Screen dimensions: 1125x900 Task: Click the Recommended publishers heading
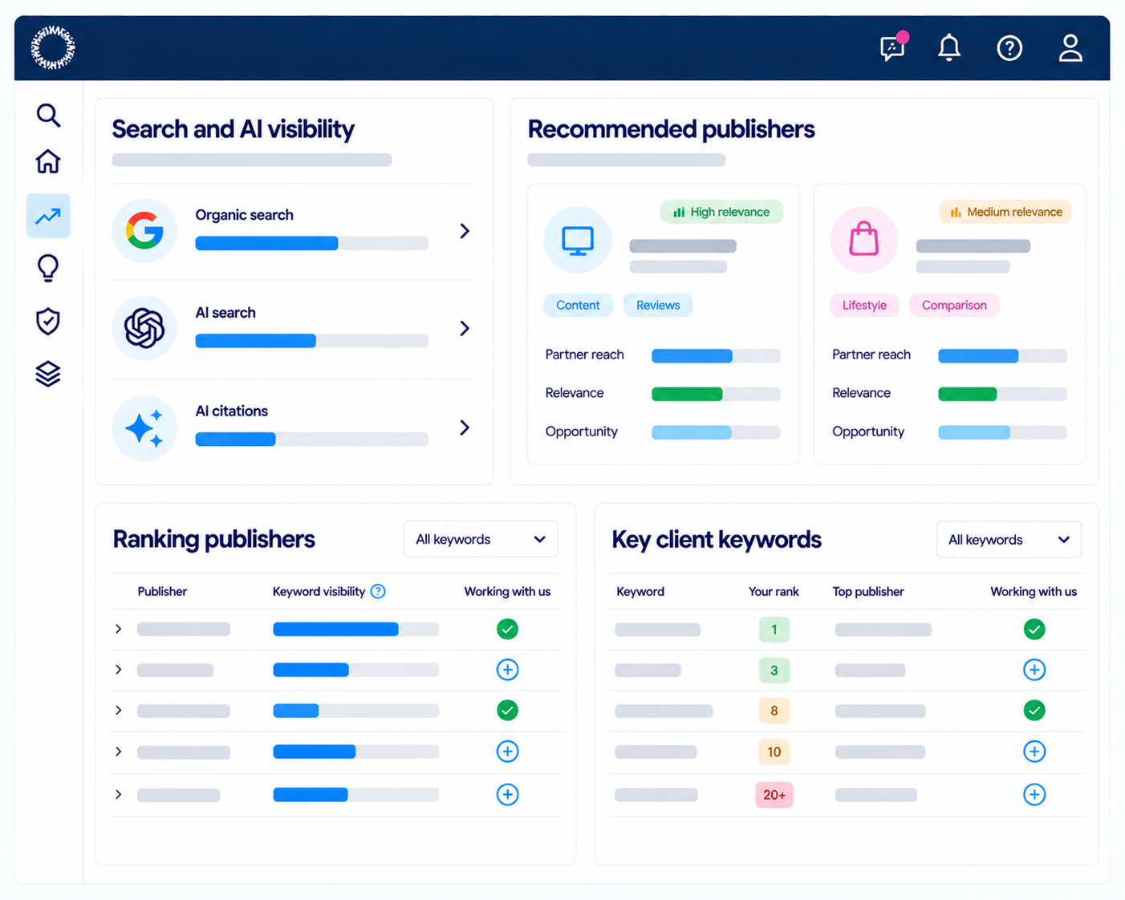pos(671,129)
